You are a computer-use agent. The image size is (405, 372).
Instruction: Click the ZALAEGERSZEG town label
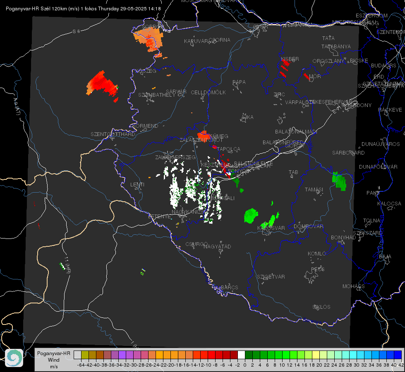pos(175,157)
